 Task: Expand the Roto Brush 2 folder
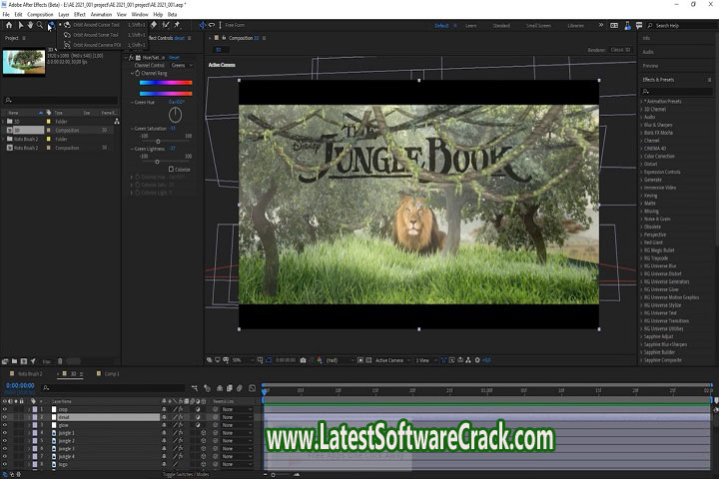coord(4,139)
